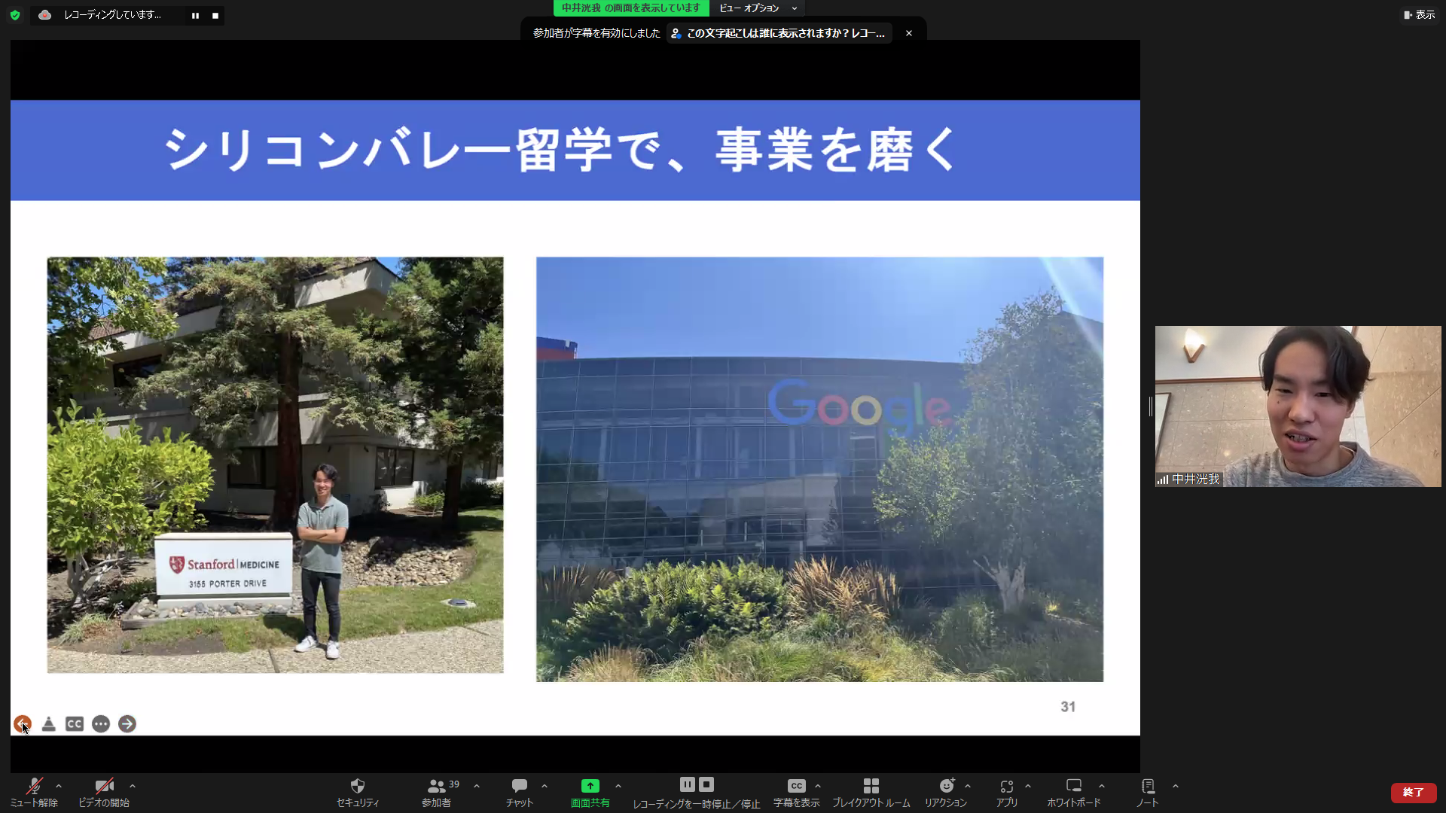Click 画面共有 share screen button

(590, 793)
